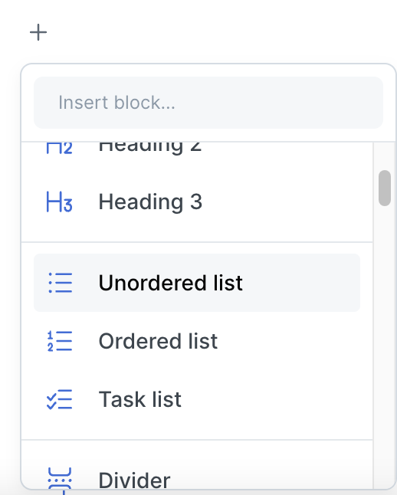
Task: Click the bulleted Unordered list icon
Action: 60,283
